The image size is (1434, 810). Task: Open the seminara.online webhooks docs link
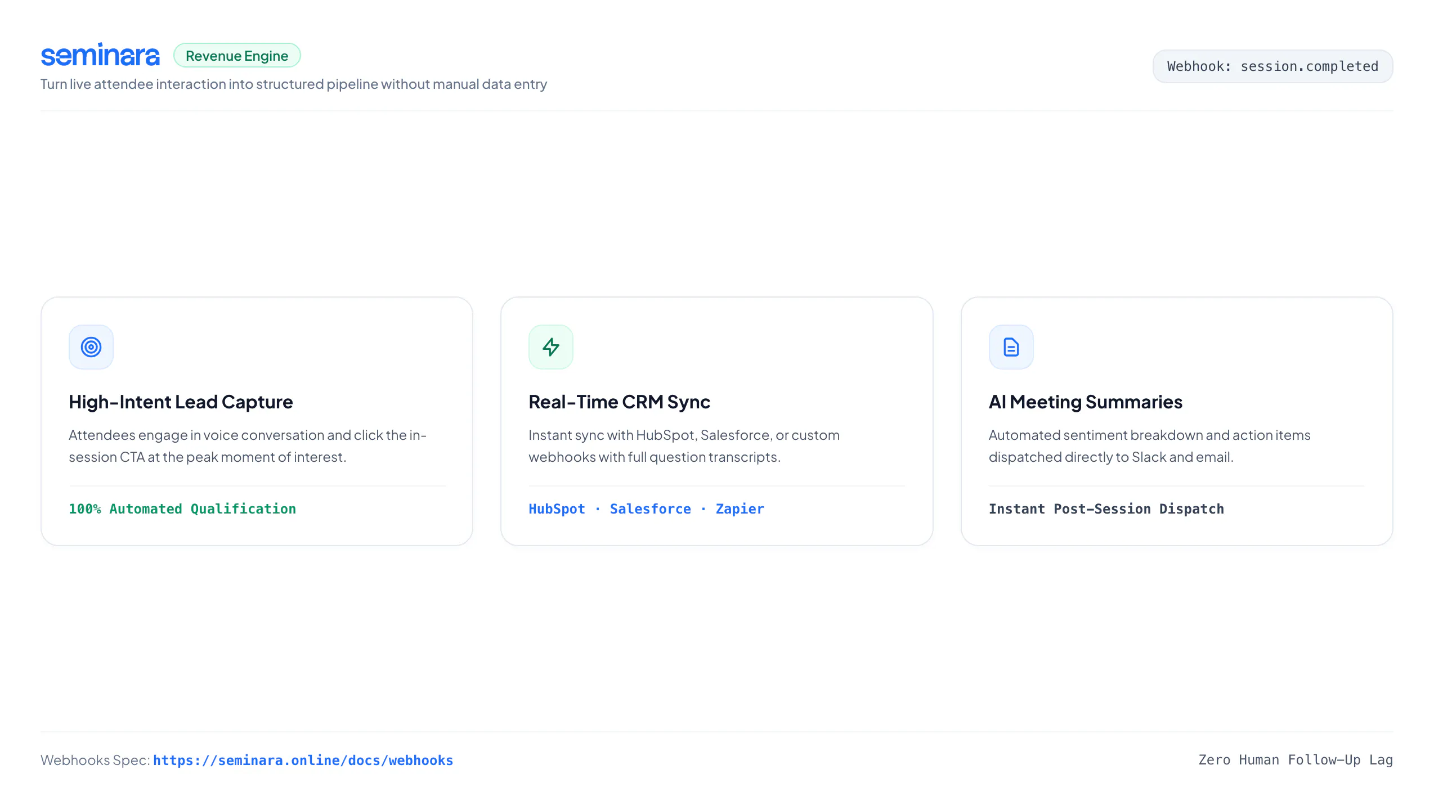303,760
